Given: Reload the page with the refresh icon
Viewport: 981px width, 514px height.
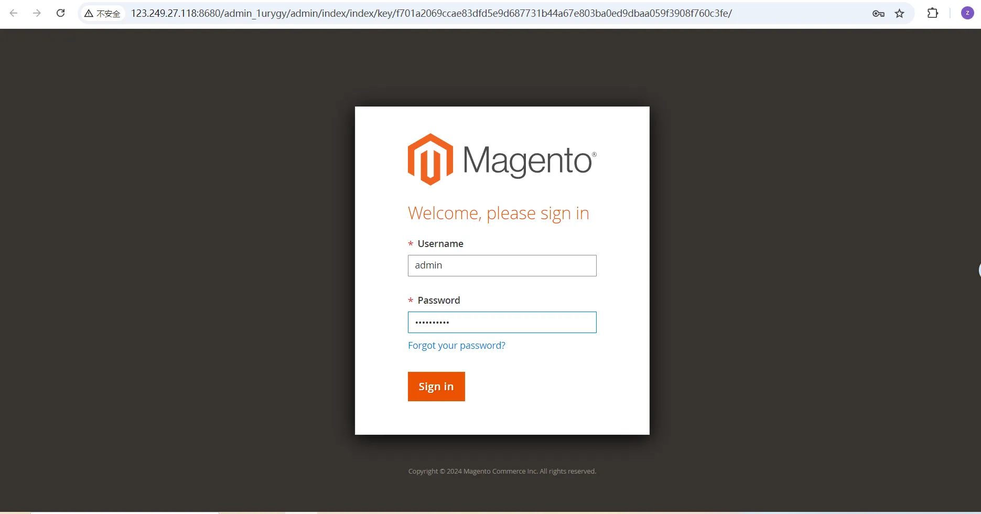Looking at the screenshot, I should (61, 13).
